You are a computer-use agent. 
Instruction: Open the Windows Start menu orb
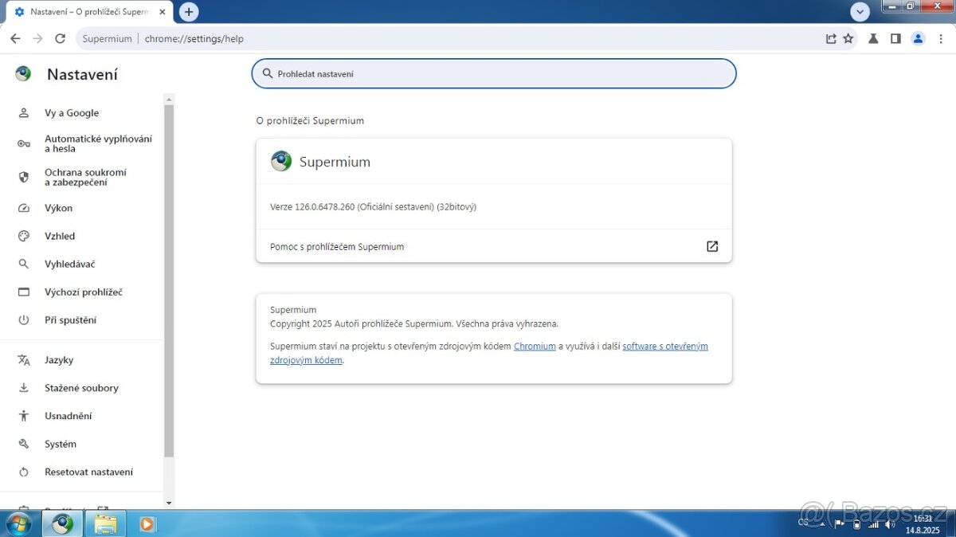pyautogui.click(x=18, y=523)
